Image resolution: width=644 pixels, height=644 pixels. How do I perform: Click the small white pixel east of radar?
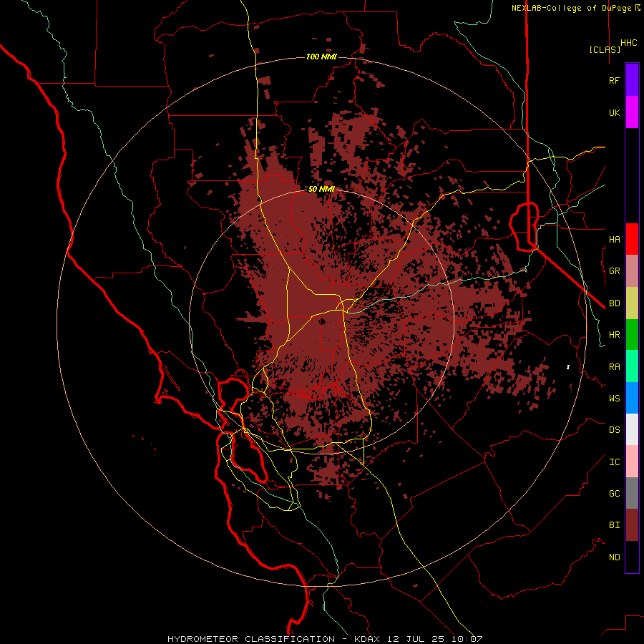(568, 367)
